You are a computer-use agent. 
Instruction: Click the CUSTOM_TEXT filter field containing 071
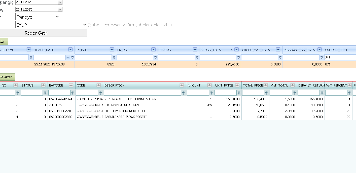pyautogui.click(x=340, y=57)
